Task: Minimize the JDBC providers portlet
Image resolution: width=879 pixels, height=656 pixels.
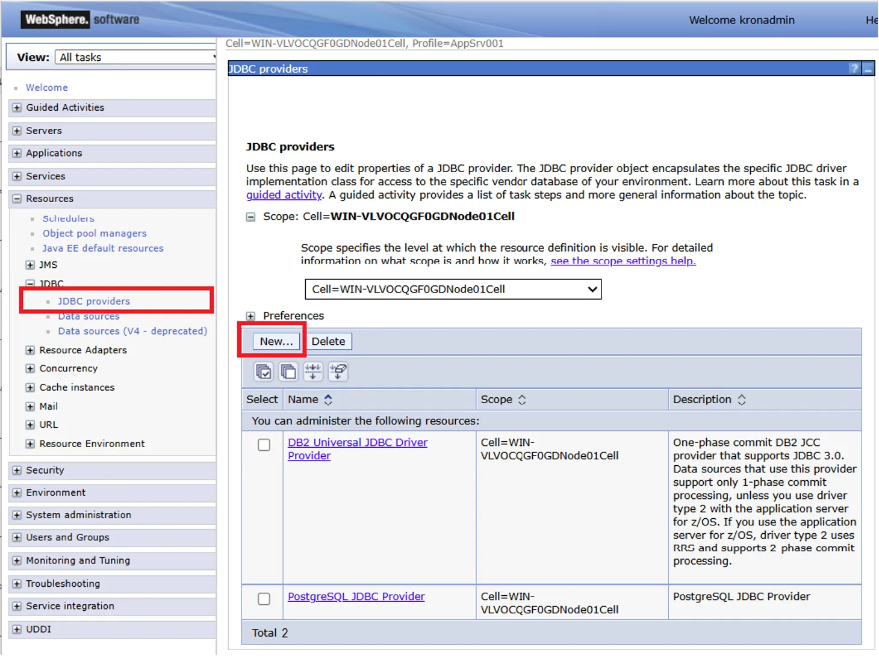Action: (868, 69)
